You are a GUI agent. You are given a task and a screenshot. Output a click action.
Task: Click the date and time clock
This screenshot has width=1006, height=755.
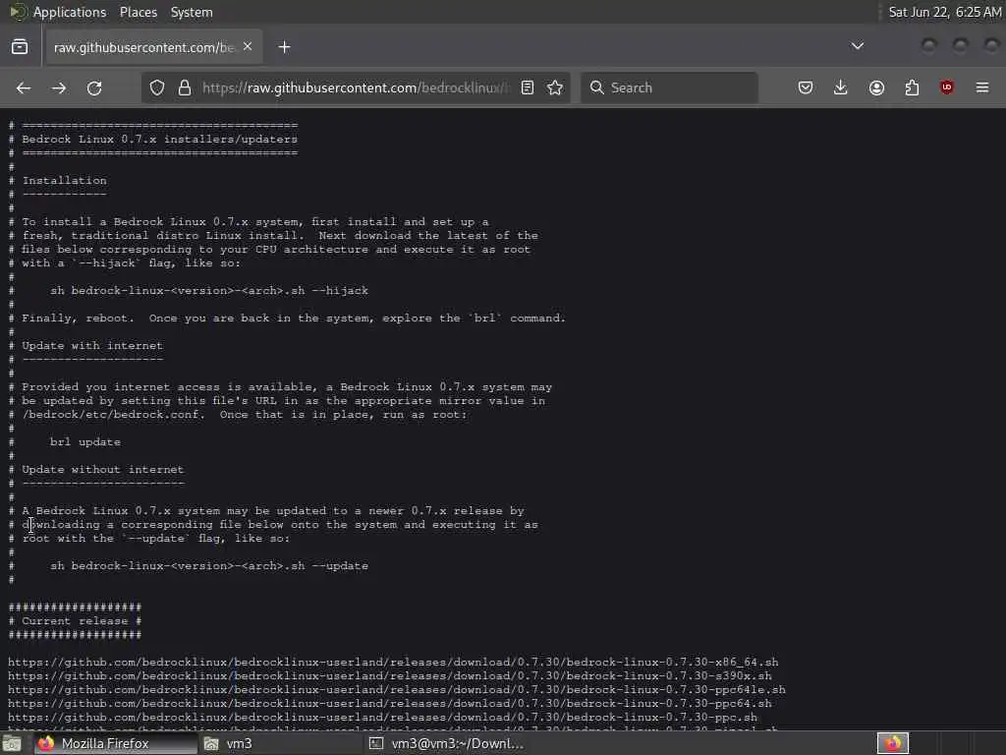[944, 12]
